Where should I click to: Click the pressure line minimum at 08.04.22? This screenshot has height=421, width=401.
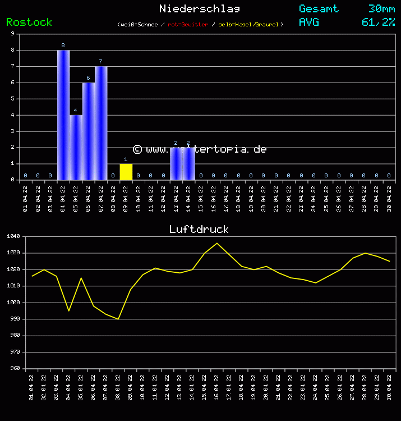pyautogui.click(x=118, y=319)
